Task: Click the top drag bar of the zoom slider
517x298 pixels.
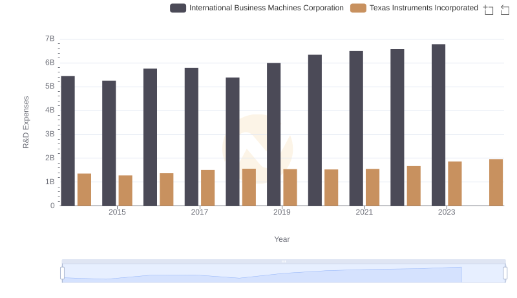Action: pyautogui.click(x=284, y=261)
